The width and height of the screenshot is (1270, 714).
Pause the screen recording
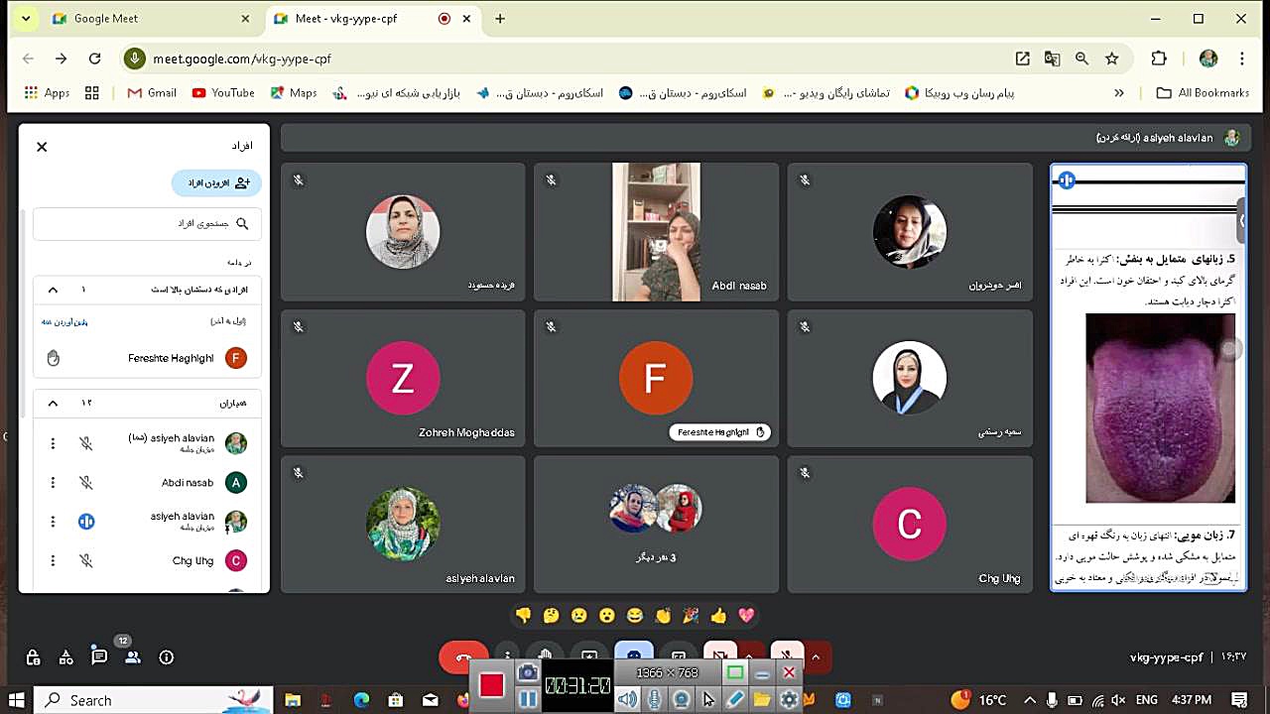pos(528,699)
